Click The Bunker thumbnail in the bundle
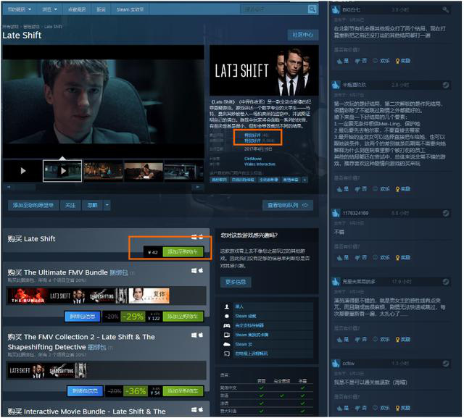The height and width of the screenshot is (418, 464). [x=28, y=296]
